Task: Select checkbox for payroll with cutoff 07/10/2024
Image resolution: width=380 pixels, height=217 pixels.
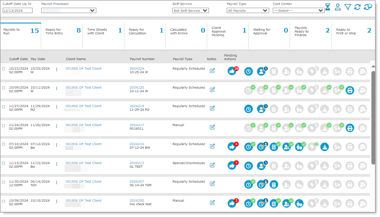Action: pos(4,144)
